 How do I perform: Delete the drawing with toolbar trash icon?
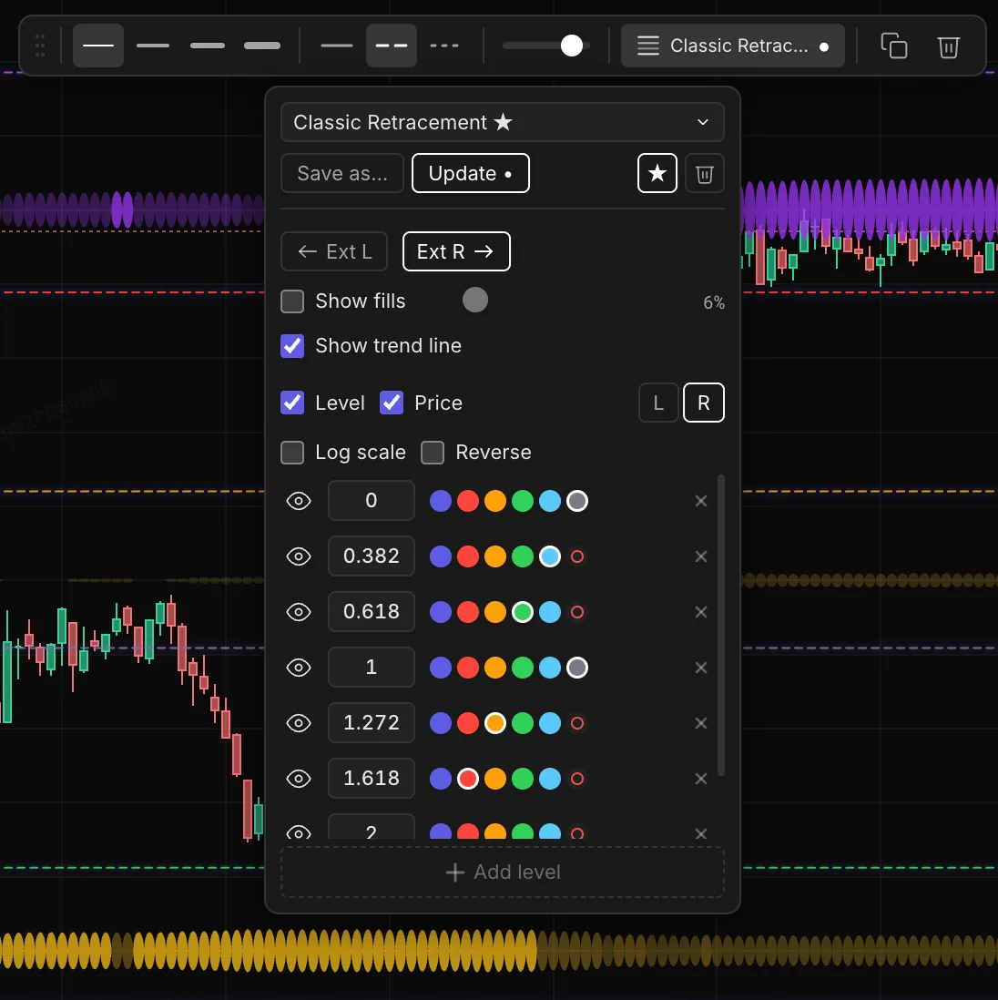(948, 46)
